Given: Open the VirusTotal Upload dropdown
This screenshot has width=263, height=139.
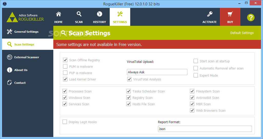Looking at the screenshot, I should point(157,72).
